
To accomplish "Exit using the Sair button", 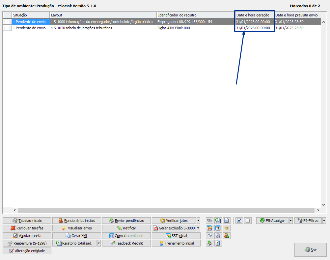I will coord(311,250).
